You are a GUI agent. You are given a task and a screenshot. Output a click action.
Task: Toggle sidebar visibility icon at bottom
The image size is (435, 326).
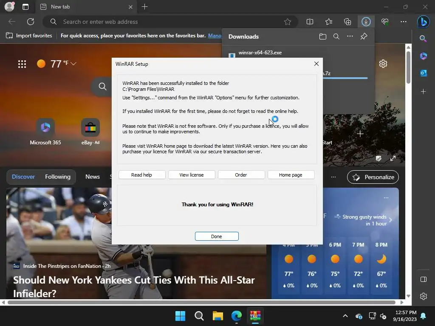[x=424, y=279]
